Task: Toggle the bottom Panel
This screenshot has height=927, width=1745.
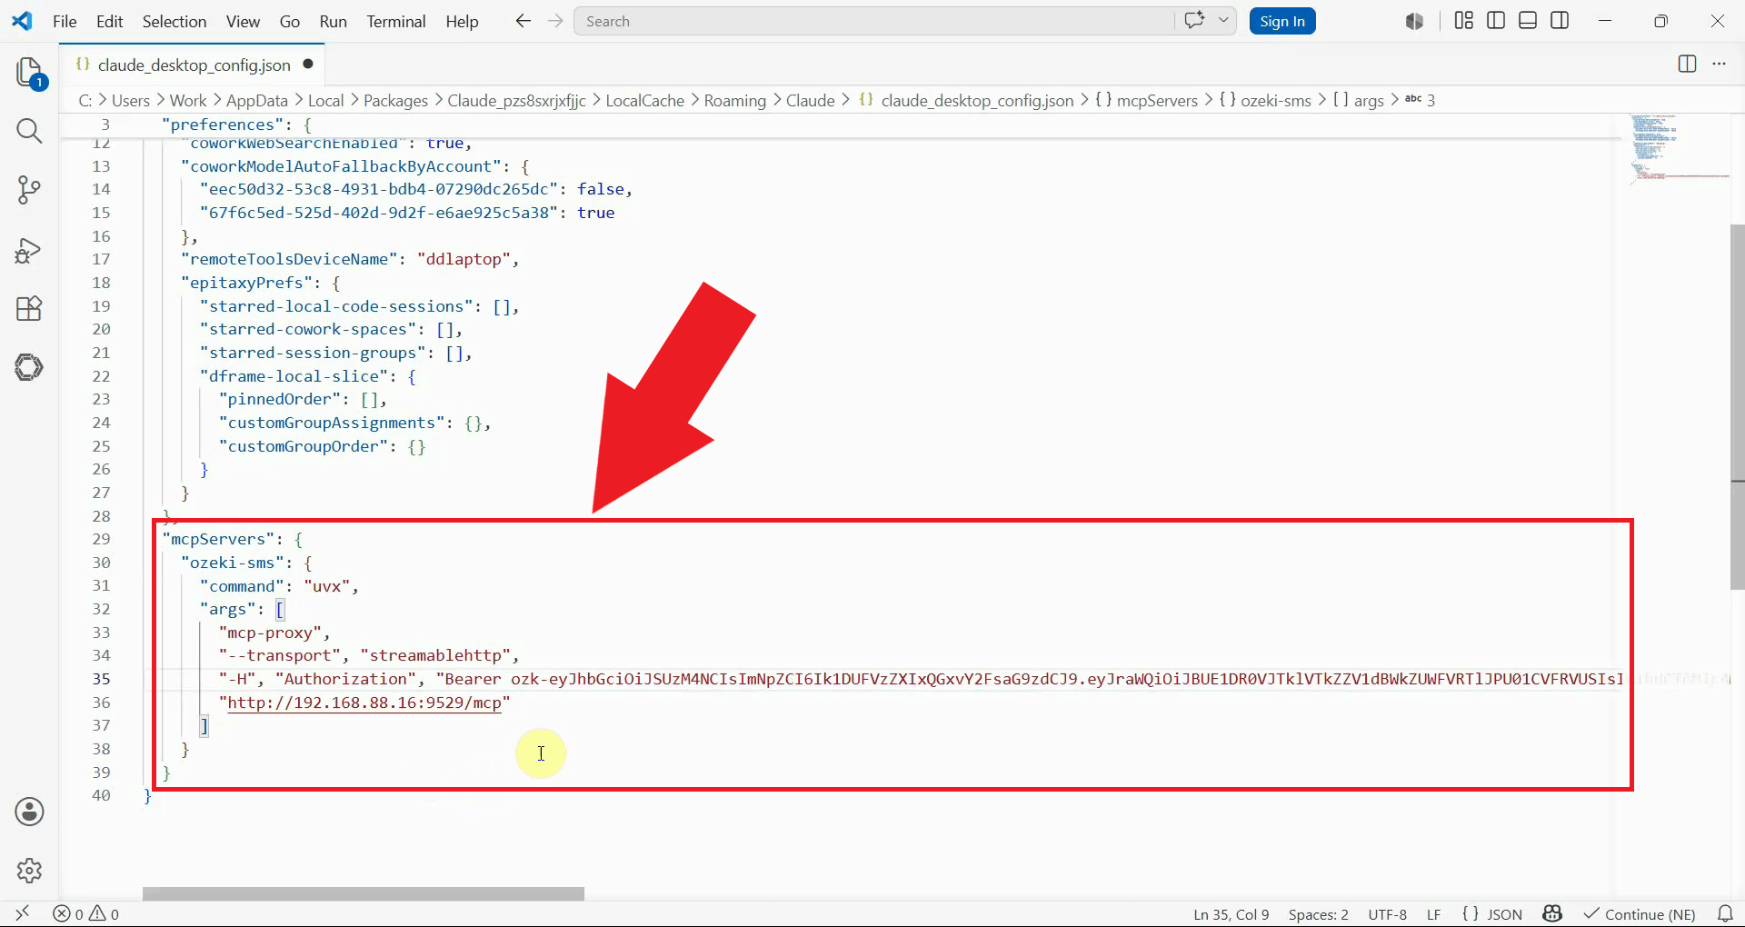Action: (x=1528, y=21)
